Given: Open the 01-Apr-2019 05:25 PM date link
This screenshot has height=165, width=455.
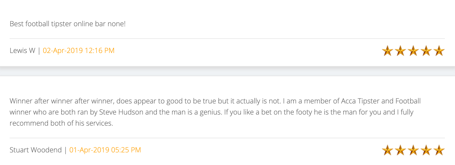Looking at the screenshot, I should [105, 150].
